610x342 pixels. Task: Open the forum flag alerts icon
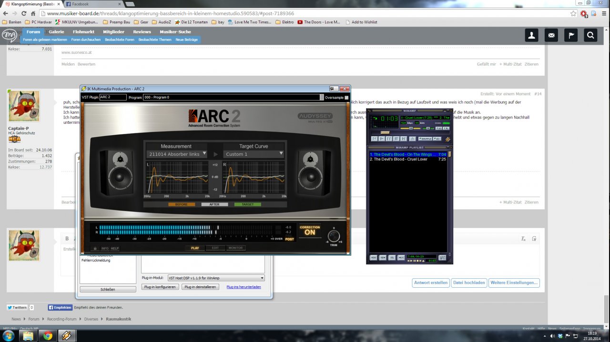tap(571, 35)
